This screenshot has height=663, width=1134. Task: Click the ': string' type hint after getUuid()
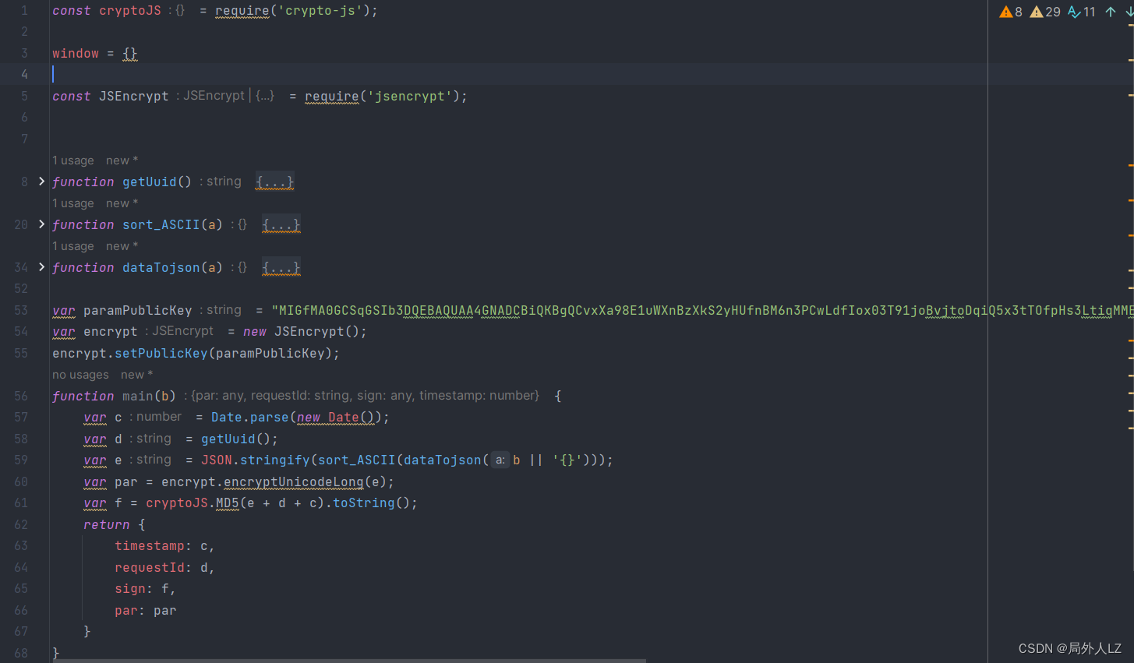point(221,182)
